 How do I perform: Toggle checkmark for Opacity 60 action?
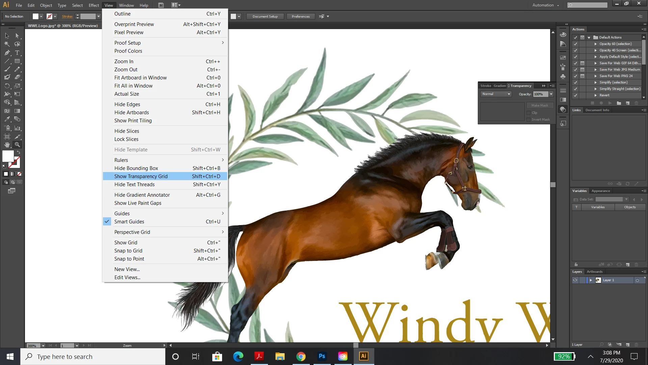click(575, 44)
